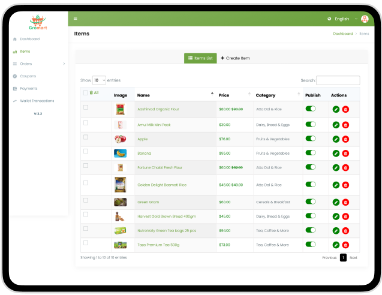382x295 pixels.
Task: Click the red delete icon for Banana
Action: coord(345,153)
